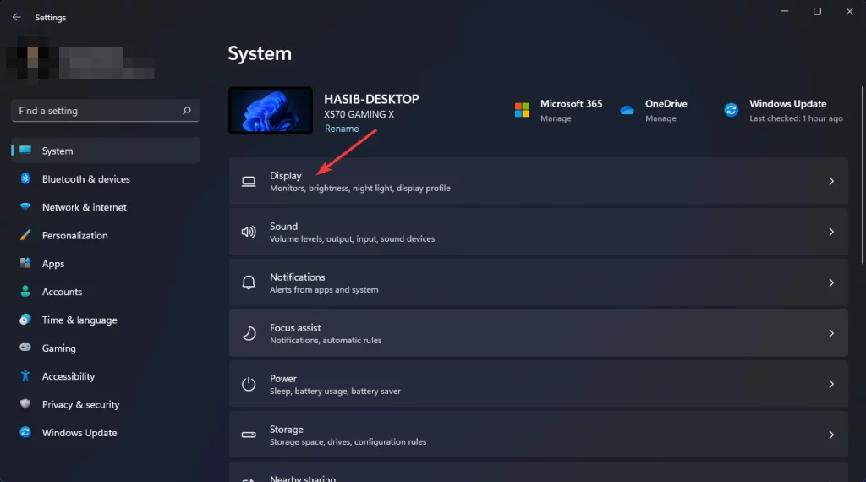Screen dimensions: 866x482
Task: Expand the Storage settings chevron
Action: 831,435
